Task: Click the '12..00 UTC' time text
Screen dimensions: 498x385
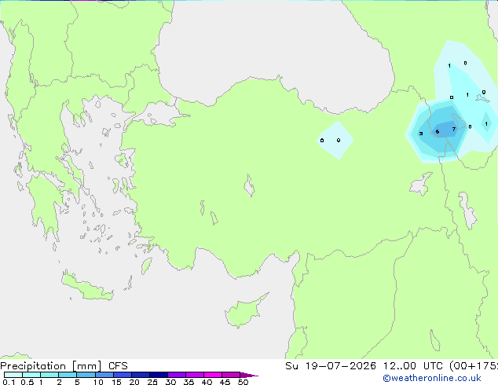Action: coord(413,366)
